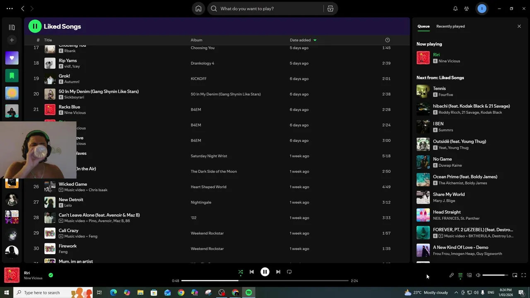This screenshot has height=298, width=530.
Task: Toggle shuffle off
Action: pyautogui.click(x=241, y=272)
